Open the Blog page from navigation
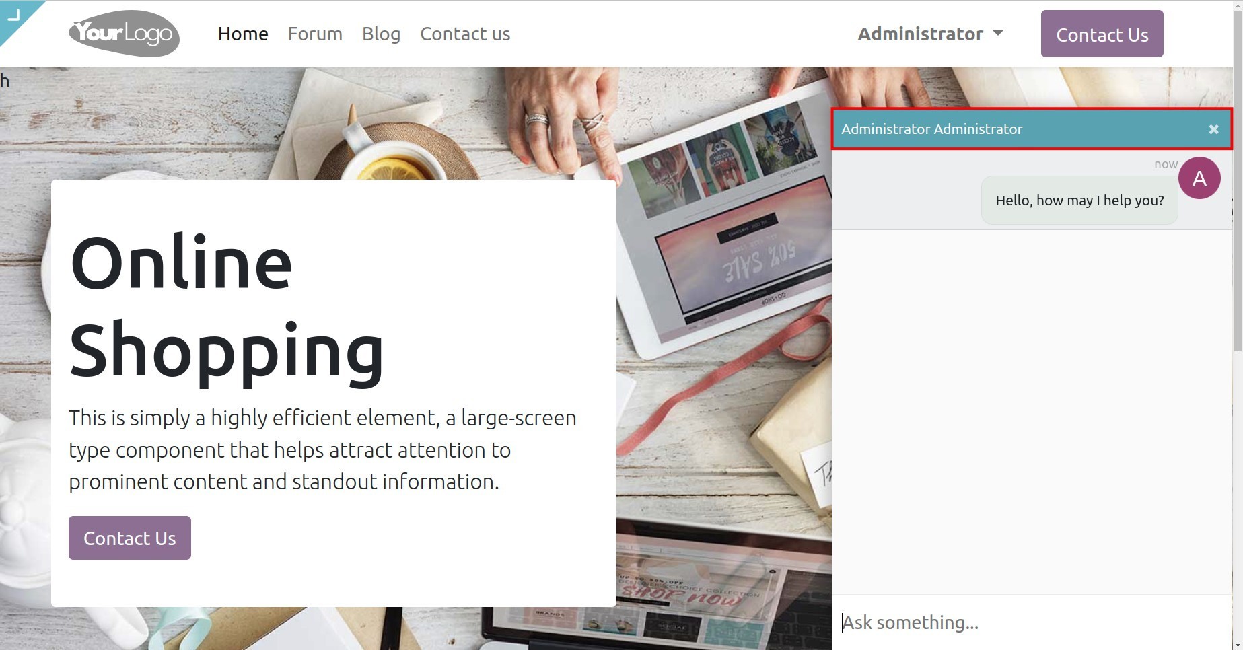The height and width of the screenshot is (650, 1243). coord(381,34)
